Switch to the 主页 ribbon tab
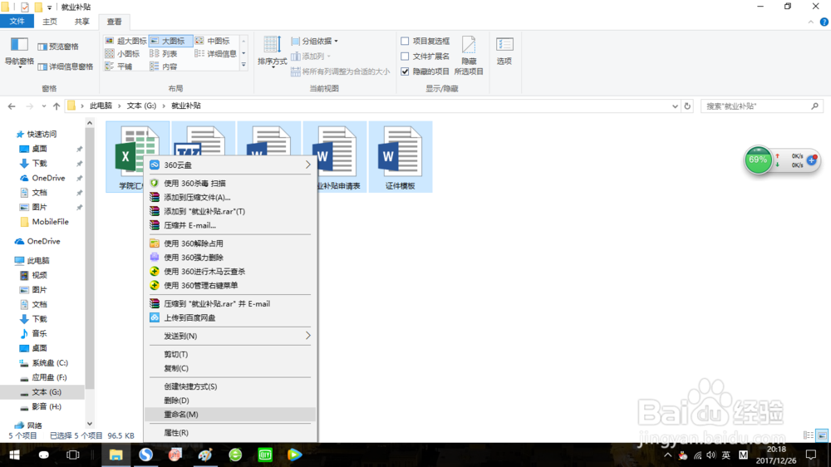 (50, 22)
